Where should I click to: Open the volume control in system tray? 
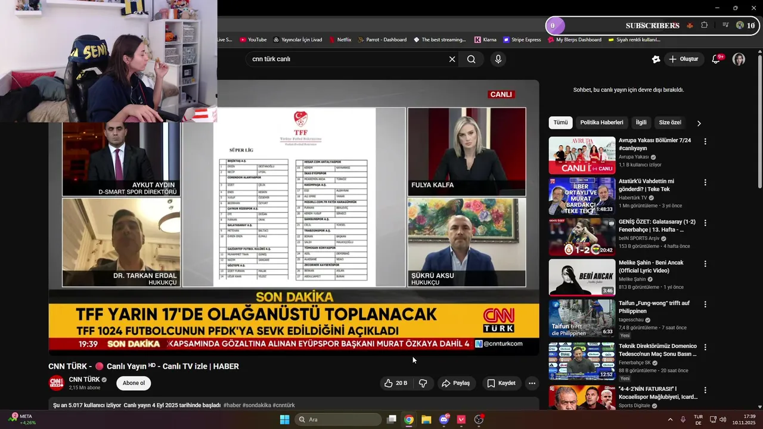722,419
